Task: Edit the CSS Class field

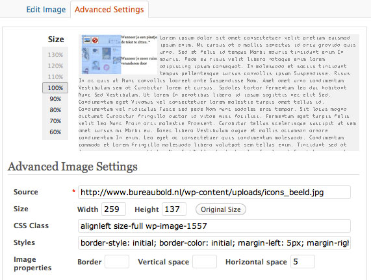Action: coord(214,226)
